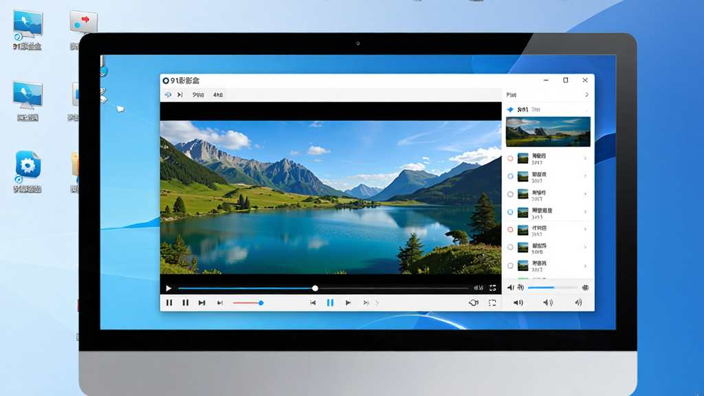Screen dimensions: 704x396
Task: Select the seventh playlist row's gray radio button
Action: (x=510, y=266)
